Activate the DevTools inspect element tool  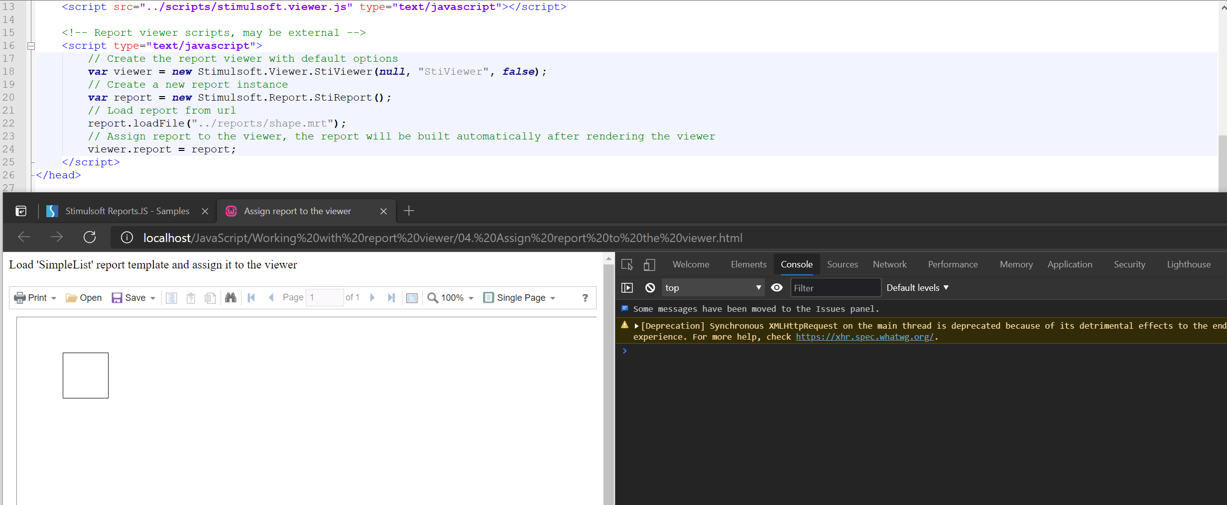tap(627, 264)
